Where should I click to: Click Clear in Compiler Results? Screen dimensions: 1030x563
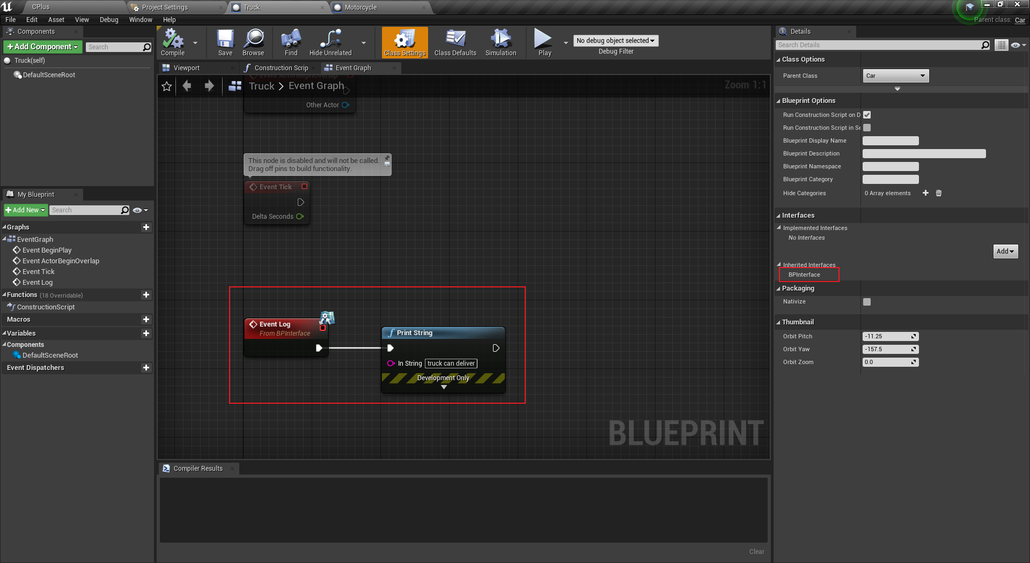click(x=757, y=552)
